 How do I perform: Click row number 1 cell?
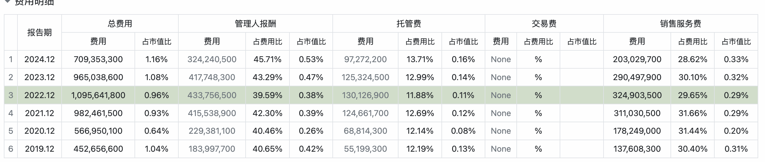11,59
